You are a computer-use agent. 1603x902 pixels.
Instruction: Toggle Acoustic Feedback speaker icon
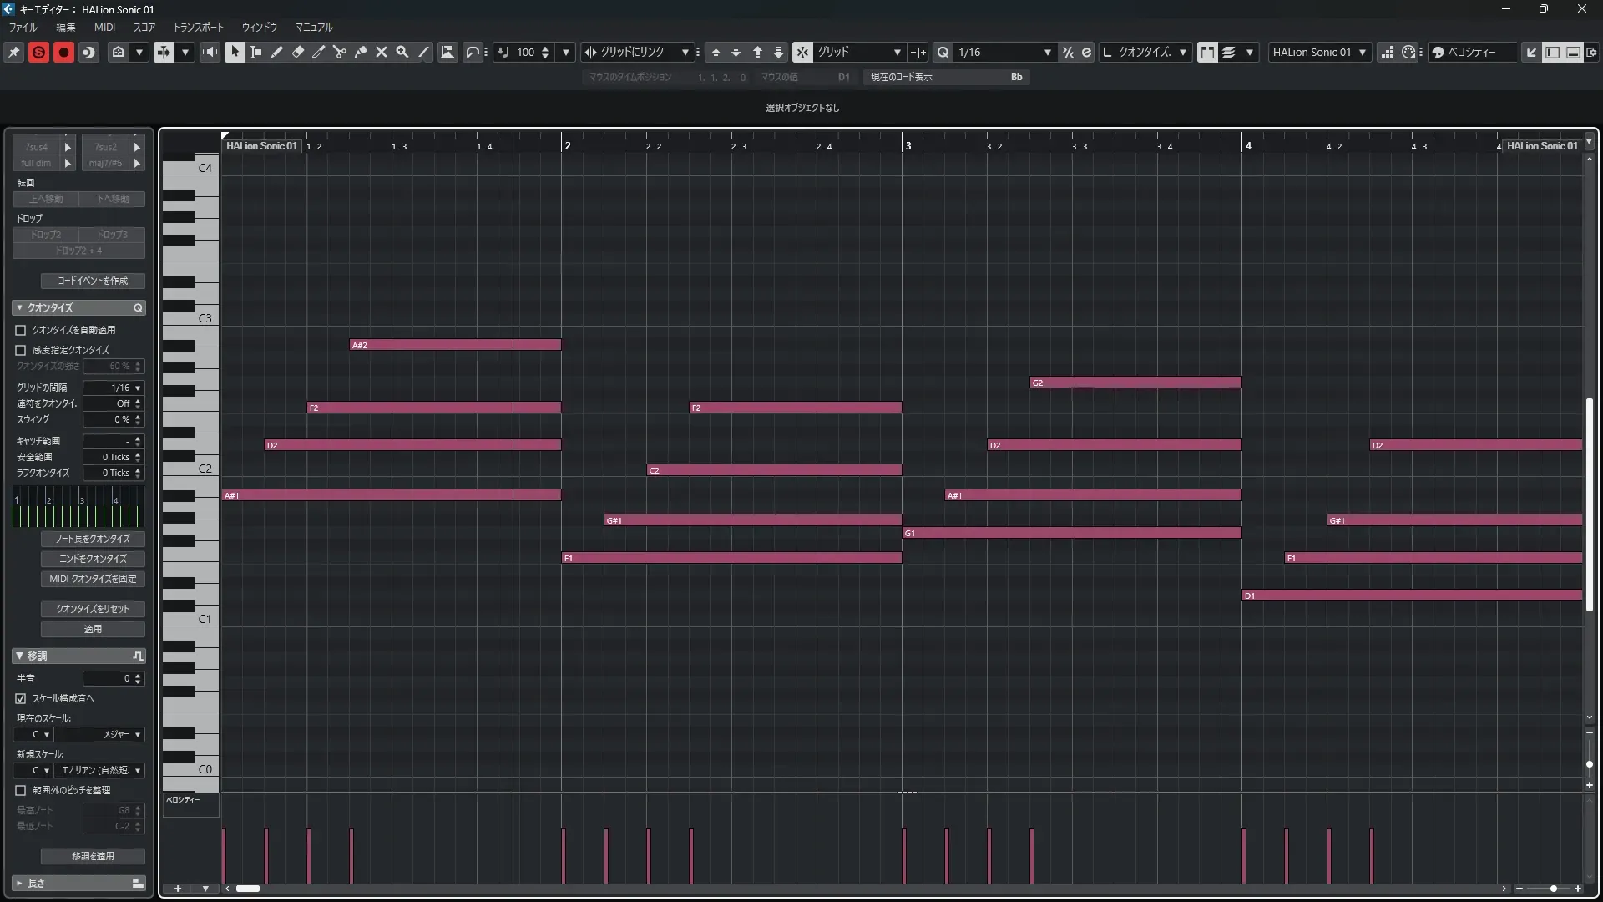210,52
